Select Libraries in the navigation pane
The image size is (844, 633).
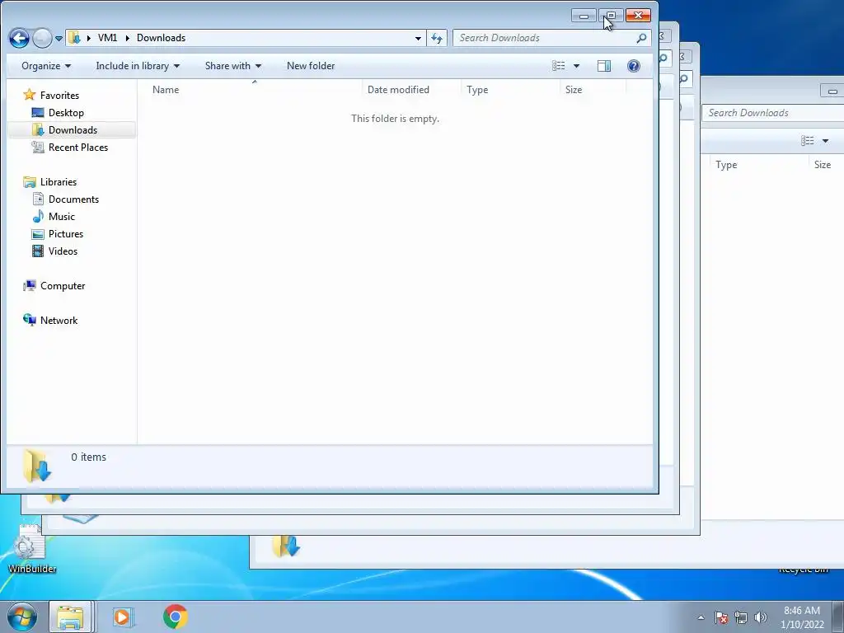coord(59,182)
